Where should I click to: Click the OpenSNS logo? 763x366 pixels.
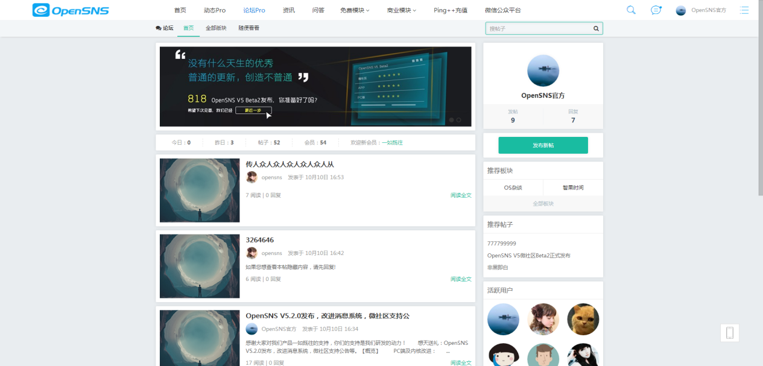[x=71, y=10]
